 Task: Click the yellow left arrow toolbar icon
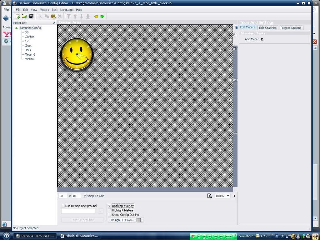pos(96,16)
